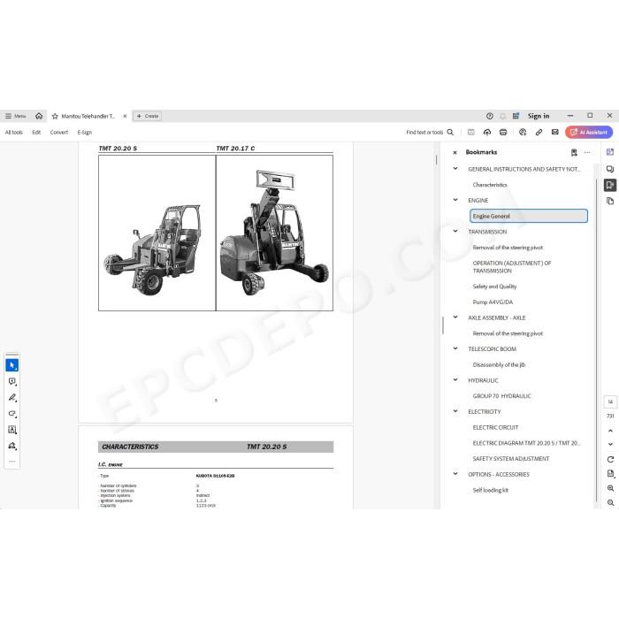This screenshot has width=619, height=619.
Task: Click Sign in
Action: (x=539, y=116)
